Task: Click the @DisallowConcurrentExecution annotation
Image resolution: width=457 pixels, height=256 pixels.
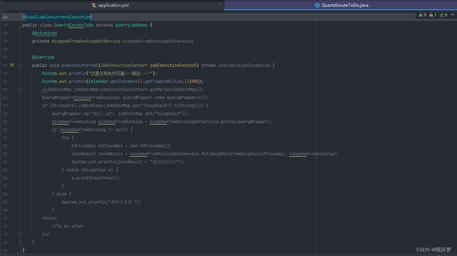Action: coord(56,16)
